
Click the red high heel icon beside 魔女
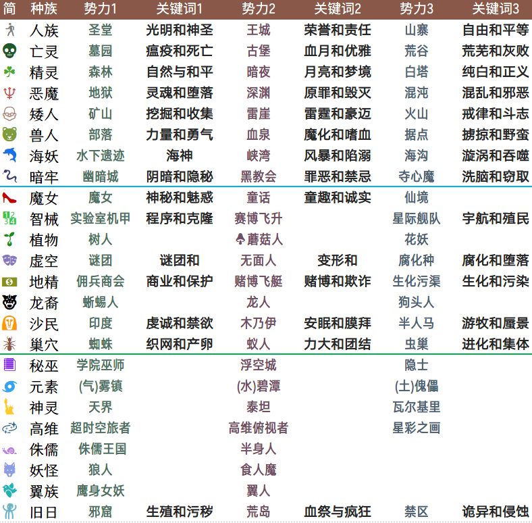(x=9, y=197)
